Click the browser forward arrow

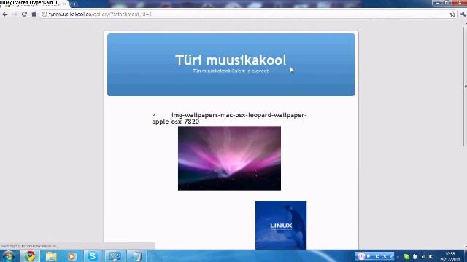coord(15,14)
